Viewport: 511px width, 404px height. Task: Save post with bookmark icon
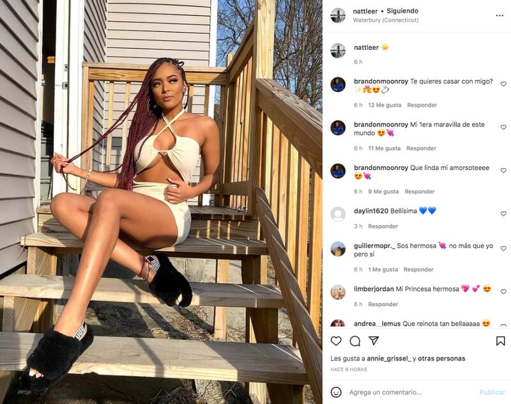pos(501,341)
